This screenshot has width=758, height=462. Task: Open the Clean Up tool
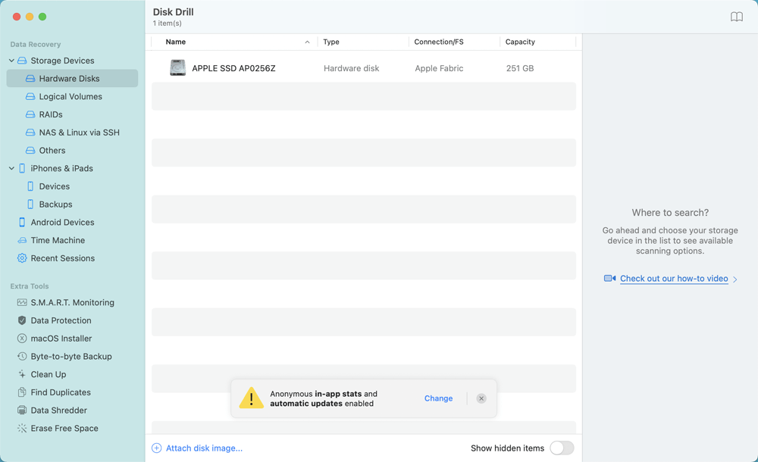48,374
